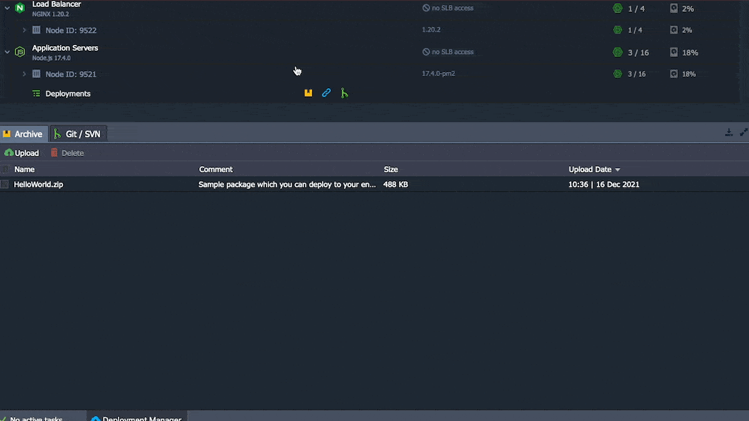Open the Deployment Manager bottom tab

pyautogui.click(x=137, y=416)
